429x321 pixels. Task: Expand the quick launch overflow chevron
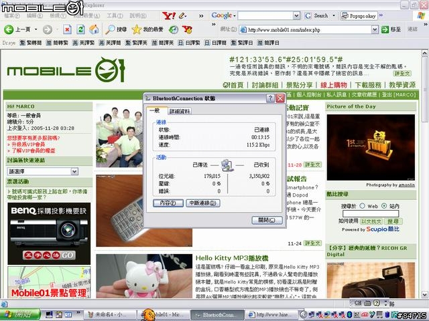[x=78, y=312]
